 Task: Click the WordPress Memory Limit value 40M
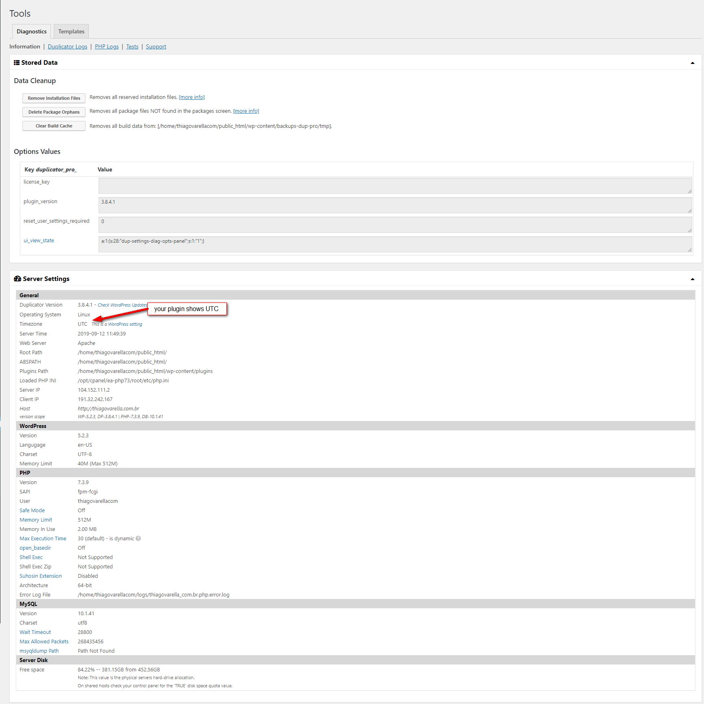pos(98,464)
